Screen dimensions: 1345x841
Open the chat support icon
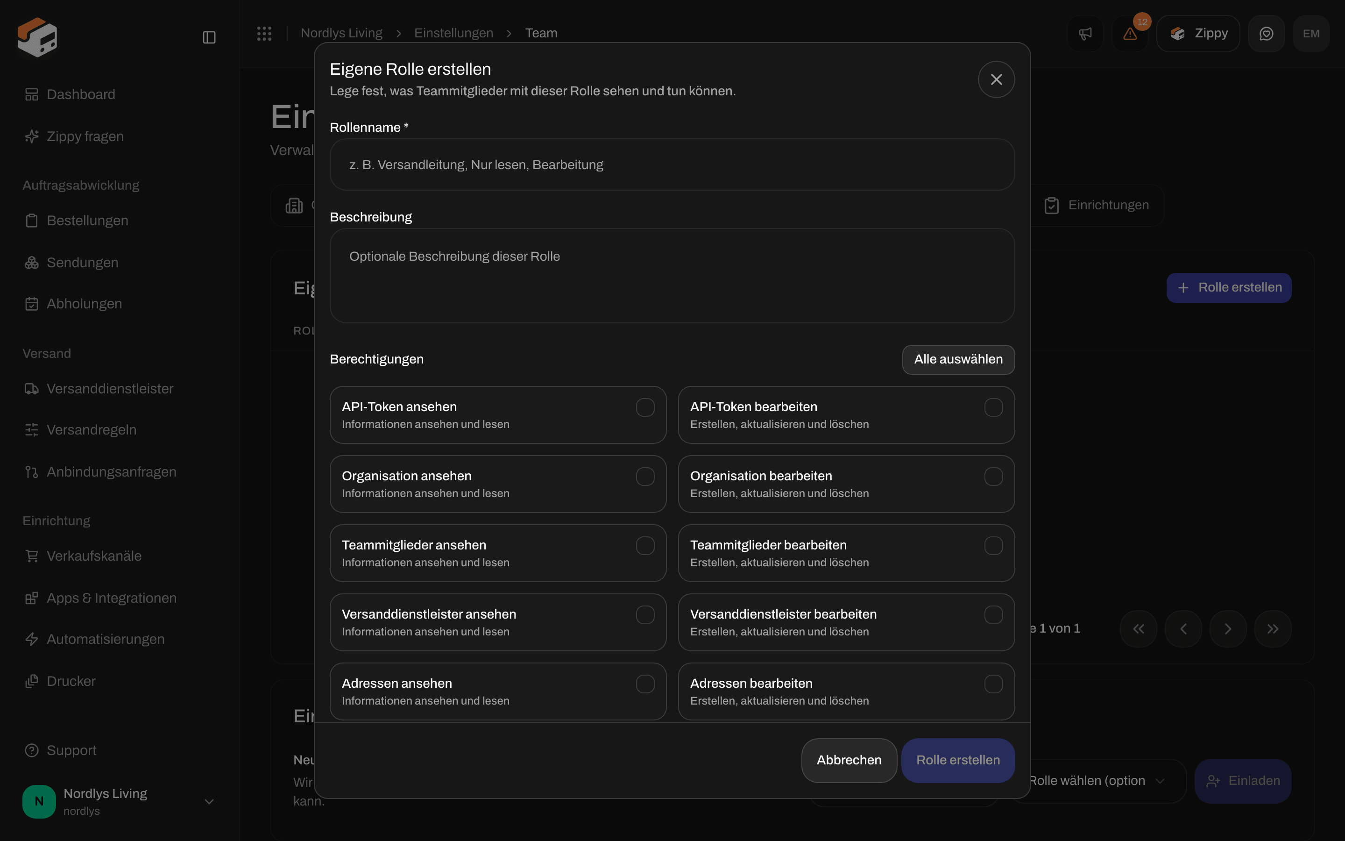[1266, 33]
